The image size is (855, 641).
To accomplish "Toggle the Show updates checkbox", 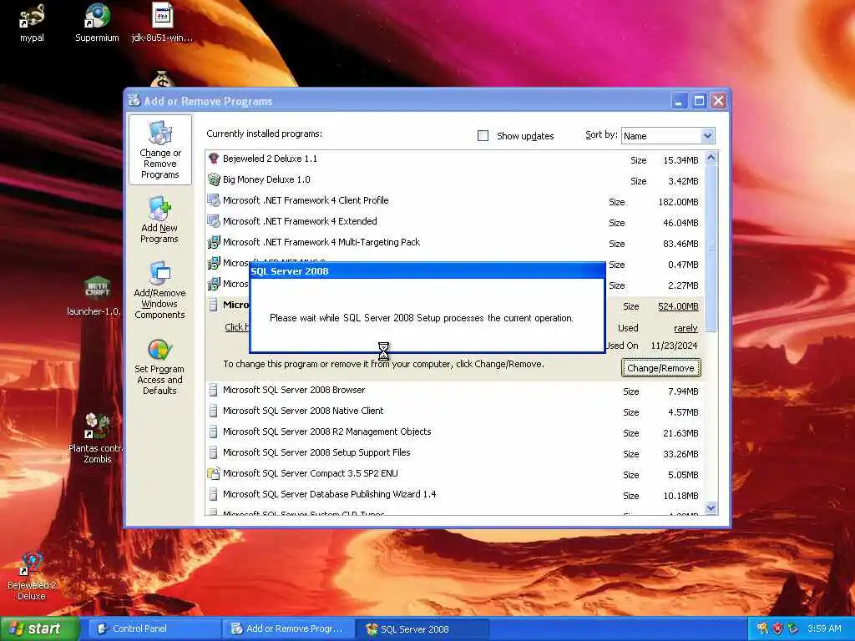I will click(483, 136).
